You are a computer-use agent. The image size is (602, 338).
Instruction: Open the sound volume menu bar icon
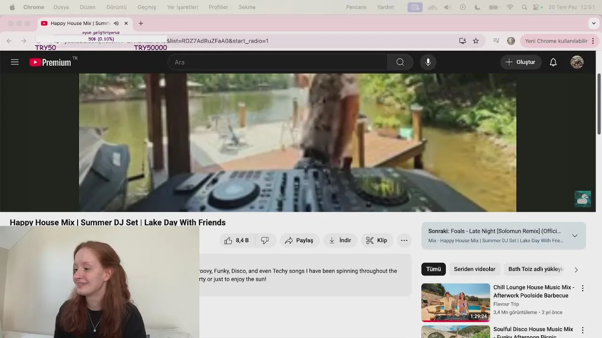447,7
